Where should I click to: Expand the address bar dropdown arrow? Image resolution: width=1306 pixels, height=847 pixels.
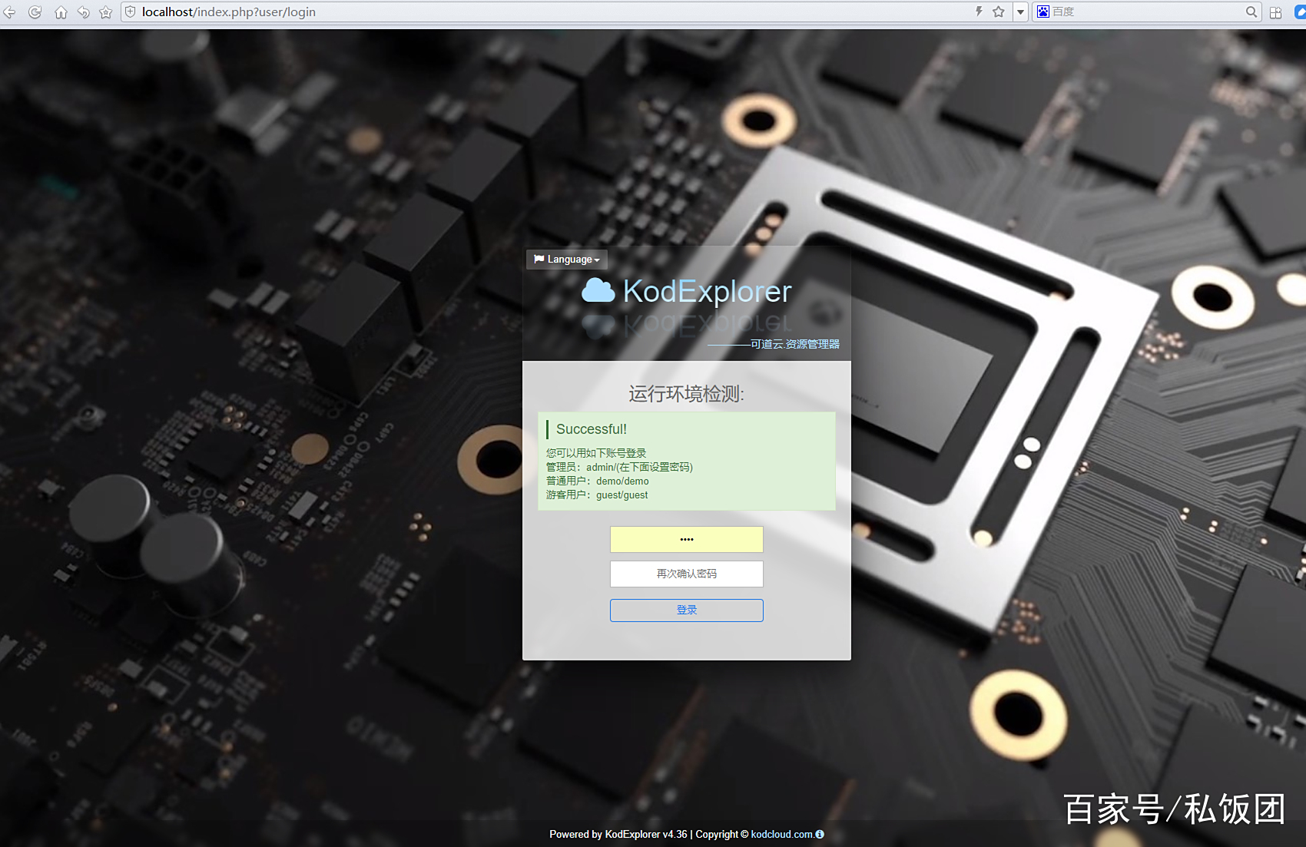click(x=1020, y=12)
